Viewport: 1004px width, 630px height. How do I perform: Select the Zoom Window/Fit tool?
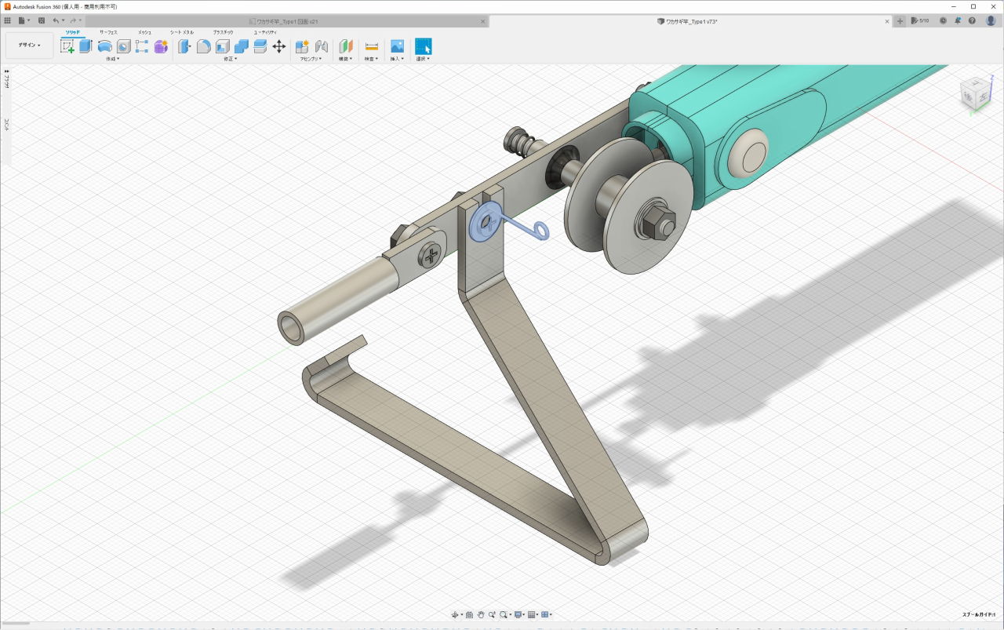[504, 615]
